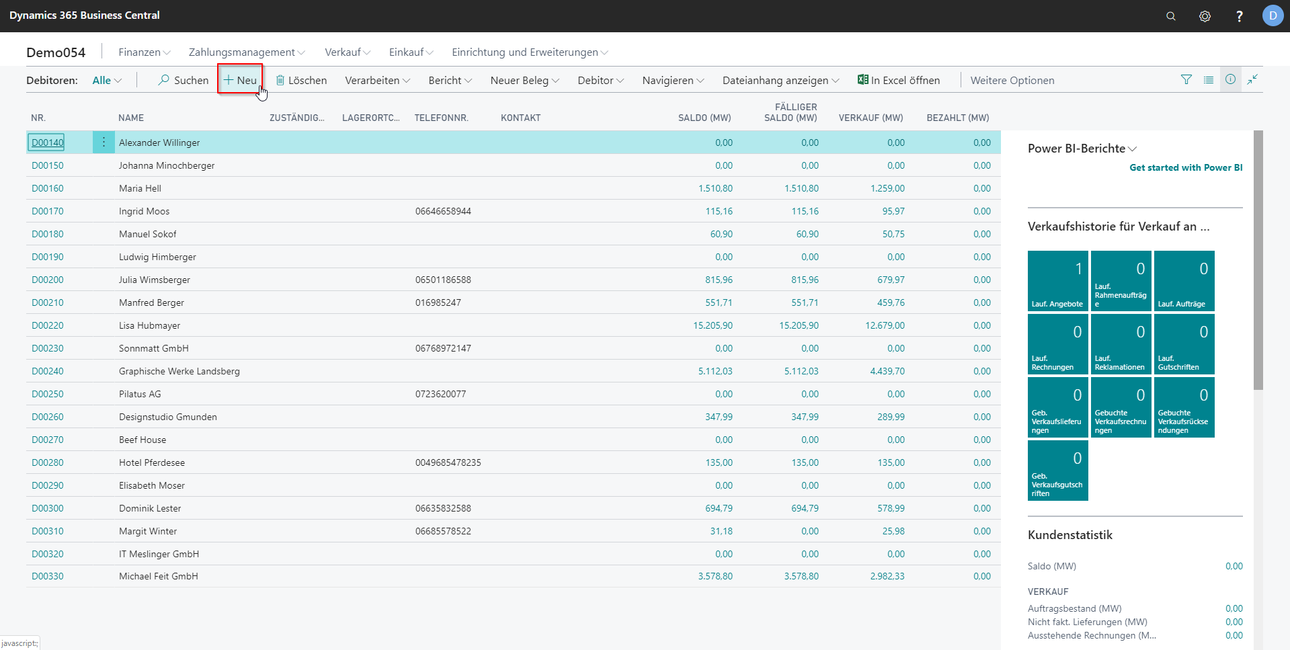The height and width of the screenshot is (650, 1290).
Task: Open the Geb. Verkaufslieferungen tile
Action: (x=1058, y=407)
